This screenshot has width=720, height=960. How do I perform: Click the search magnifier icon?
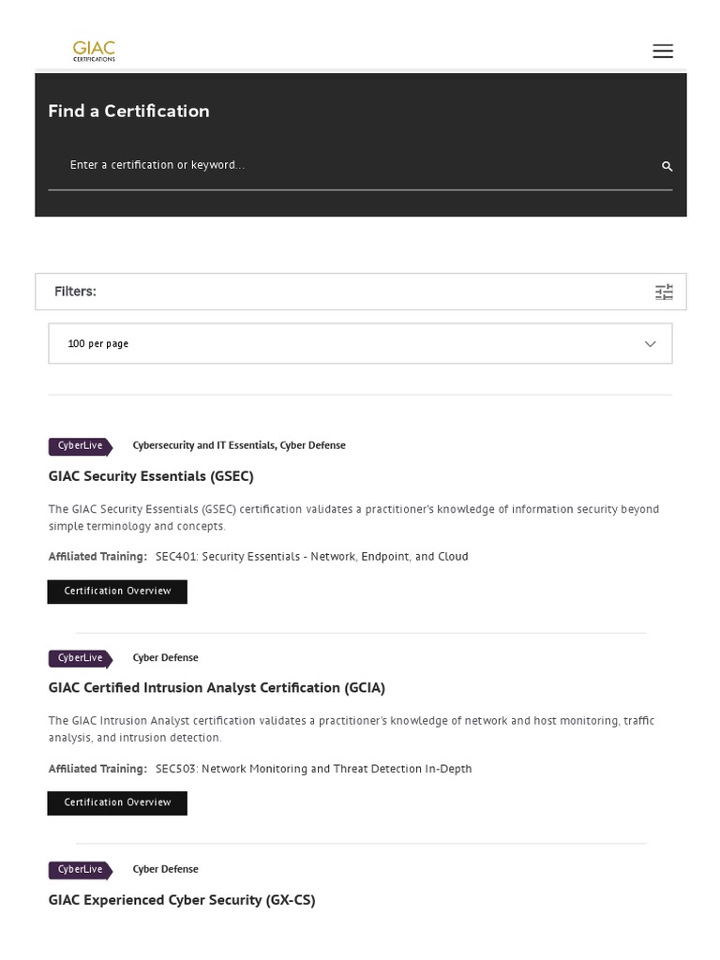click(667, 166)
